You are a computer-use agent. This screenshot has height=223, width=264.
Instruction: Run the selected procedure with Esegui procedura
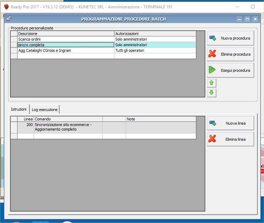(230, 70)
